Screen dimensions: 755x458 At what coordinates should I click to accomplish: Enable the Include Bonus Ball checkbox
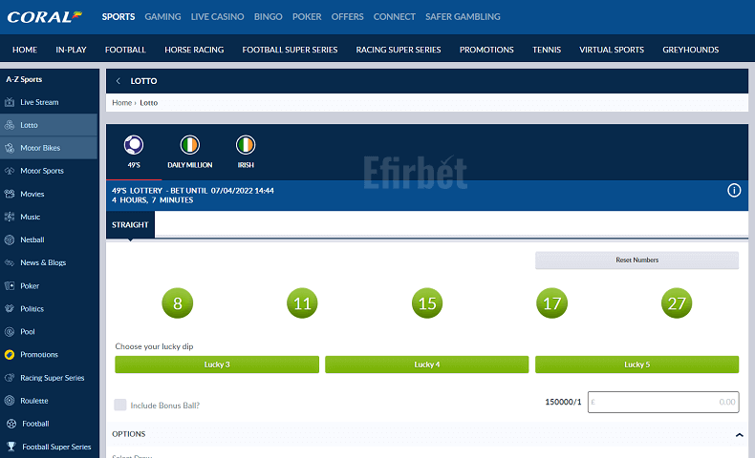(x=119, y=405)
